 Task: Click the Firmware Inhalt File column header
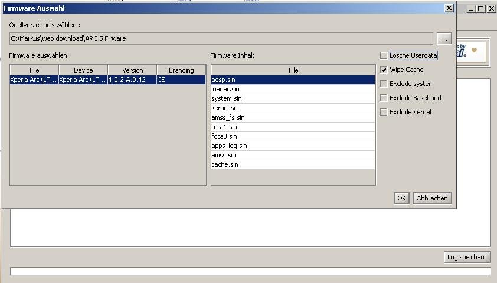tap(293, 70)
